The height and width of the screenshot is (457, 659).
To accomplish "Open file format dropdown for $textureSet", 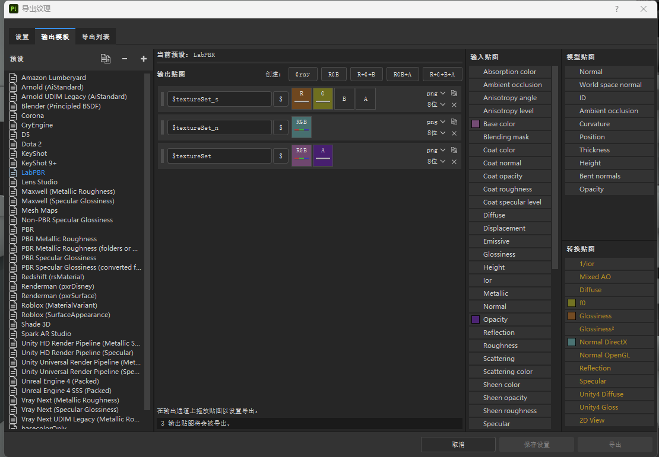I will 436,150.
